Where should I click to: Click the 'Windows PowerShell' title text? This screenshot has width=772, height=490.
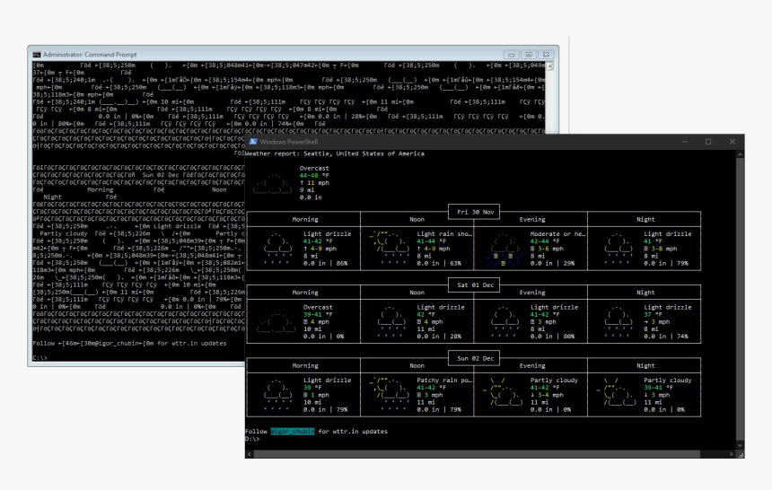(x=289, y=142)
